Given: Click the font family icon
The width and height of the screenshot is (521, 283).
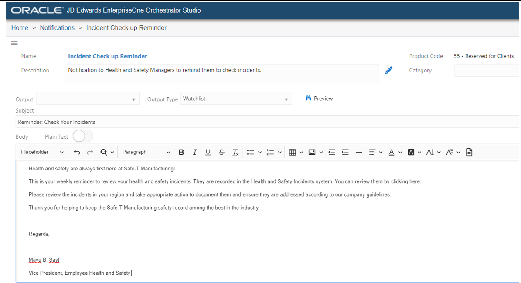Looking at the screenshot, I should click(x=449, y=152).
